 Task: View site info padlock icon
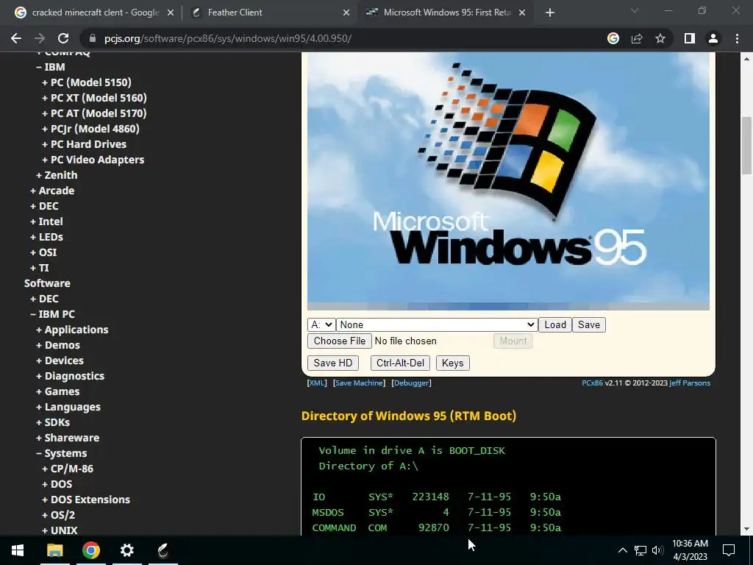92,38
